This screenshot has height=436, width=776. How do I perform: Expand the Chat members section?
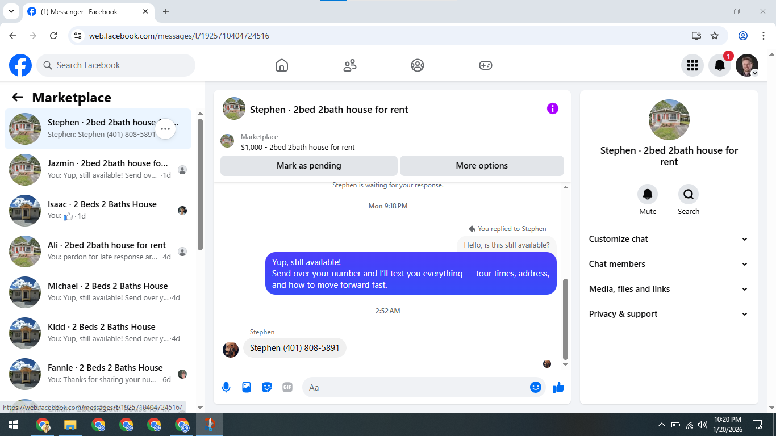(669, 264)
